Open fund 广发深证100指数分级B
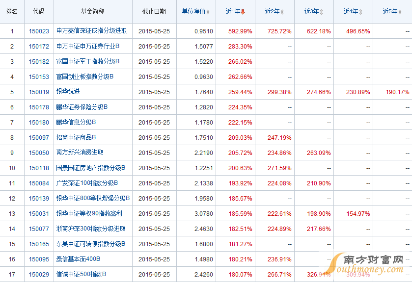Image resolution: width=412 pixels, height=282 pixels. pos(87,183)
